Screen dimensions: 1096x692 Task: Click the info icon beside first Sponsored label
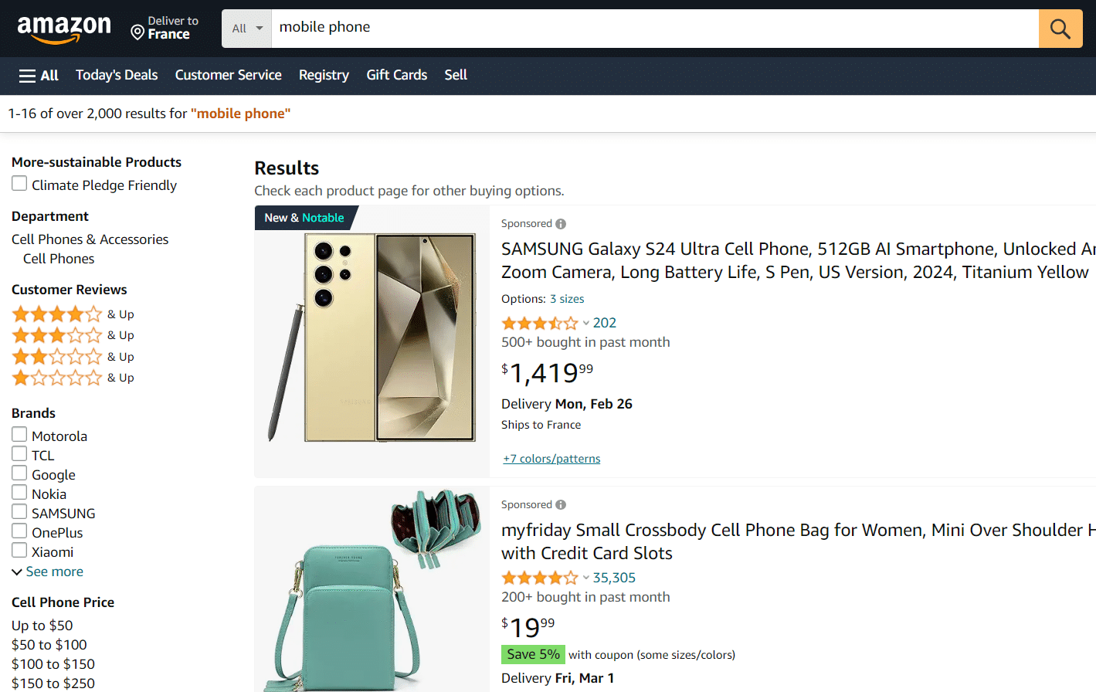coord(561,224)
